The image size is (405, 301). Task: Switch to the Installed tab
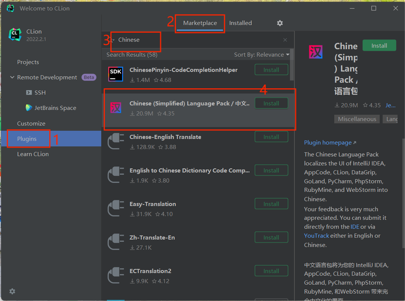pyautogui.click(x=240, y=23)
